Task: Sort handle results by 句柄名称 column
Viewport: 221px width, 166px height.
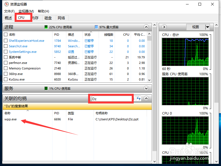Action: (120, 113)
